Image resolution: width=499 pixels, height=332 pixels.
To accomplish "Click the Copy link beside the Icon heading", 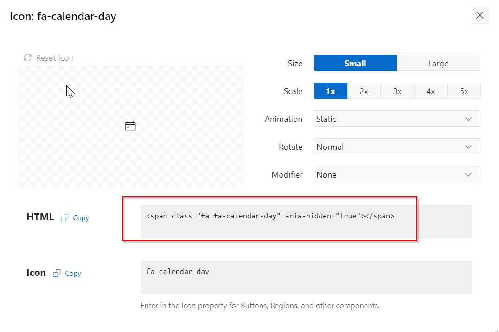I will coord(73,273).
